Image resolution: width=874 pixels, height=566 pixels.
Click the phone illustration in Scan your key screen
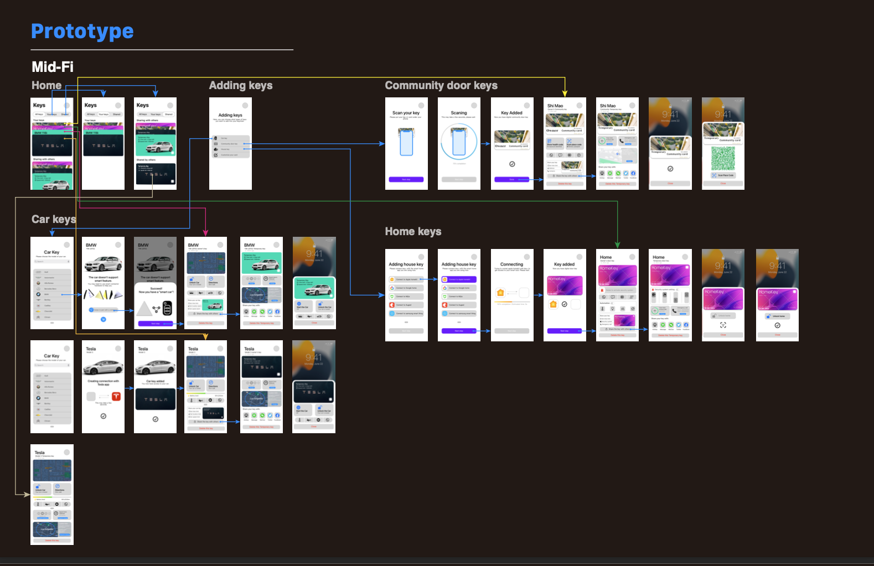point(406,142)
